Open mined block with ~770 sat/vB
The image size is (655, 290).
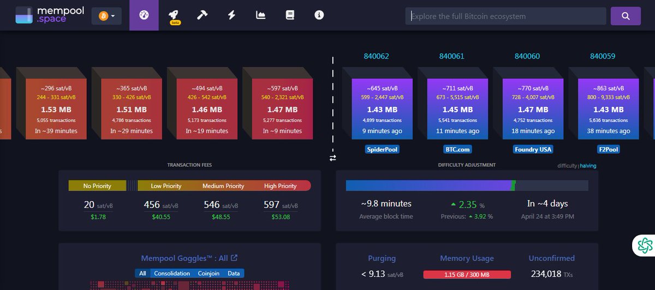[533, 108]
